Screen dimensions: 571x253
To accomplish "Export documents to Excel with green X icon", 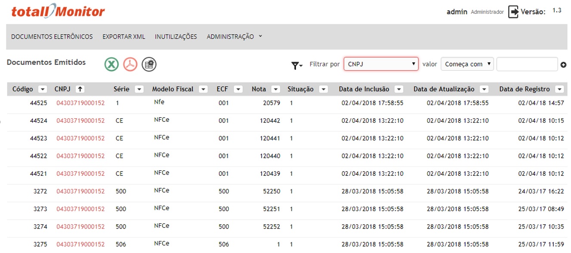I will click(111, 64).
